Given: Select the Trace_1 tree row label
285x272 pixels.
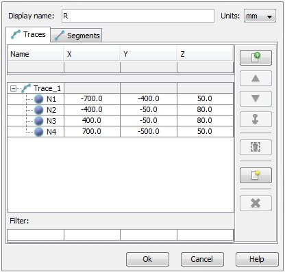Looking at the screenshot, I should (x=47, y=88).
